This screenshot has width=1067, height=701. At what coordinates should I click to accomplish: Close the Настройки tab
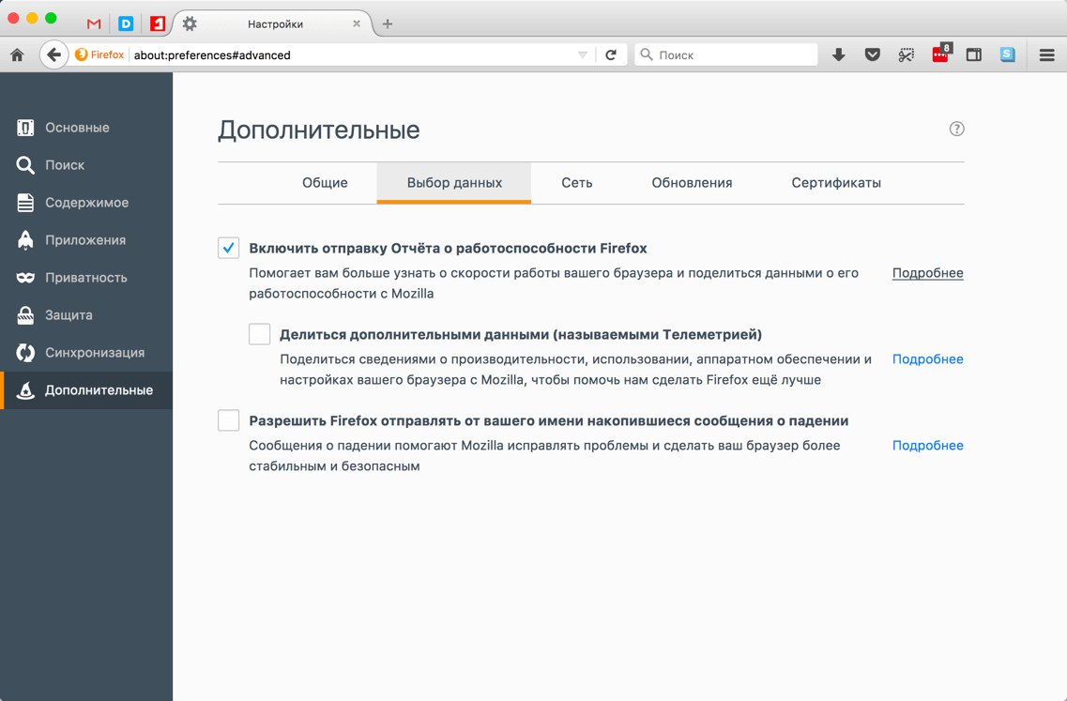pos(357,23)
